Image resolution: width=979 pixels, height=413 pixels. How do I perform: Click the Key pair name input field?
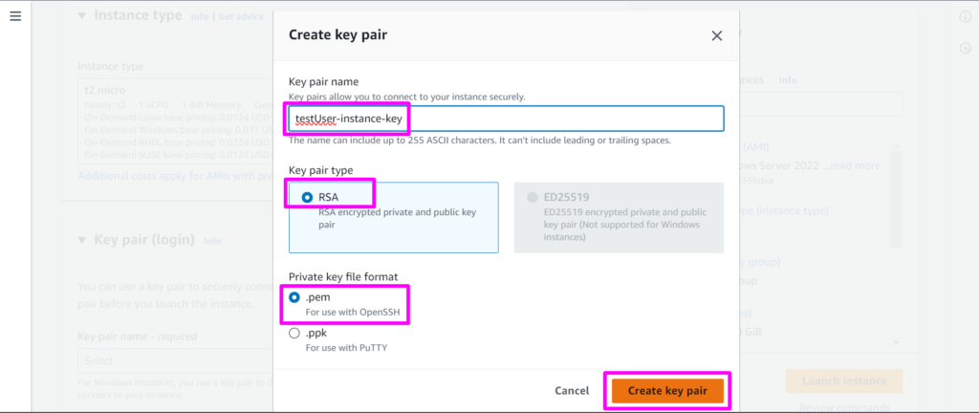coord(506,119)
